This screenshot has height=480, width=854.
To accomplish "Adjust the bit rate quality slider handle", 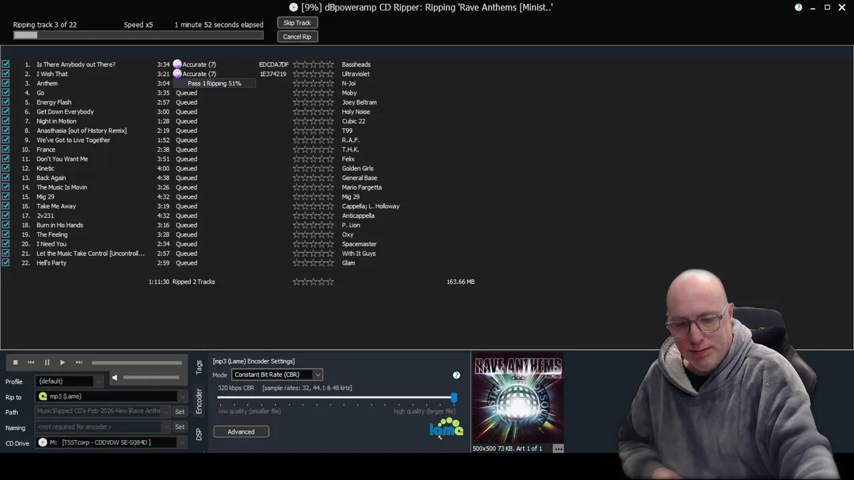I will click(x=454, y=398).
